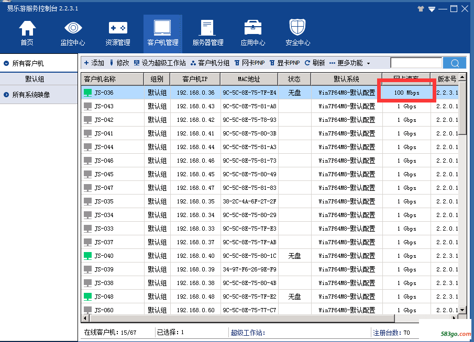The image size is (474, 342).
Task: Click MAC cell 34-97-F6-26-9E-F9
Action: click(249, 269)
